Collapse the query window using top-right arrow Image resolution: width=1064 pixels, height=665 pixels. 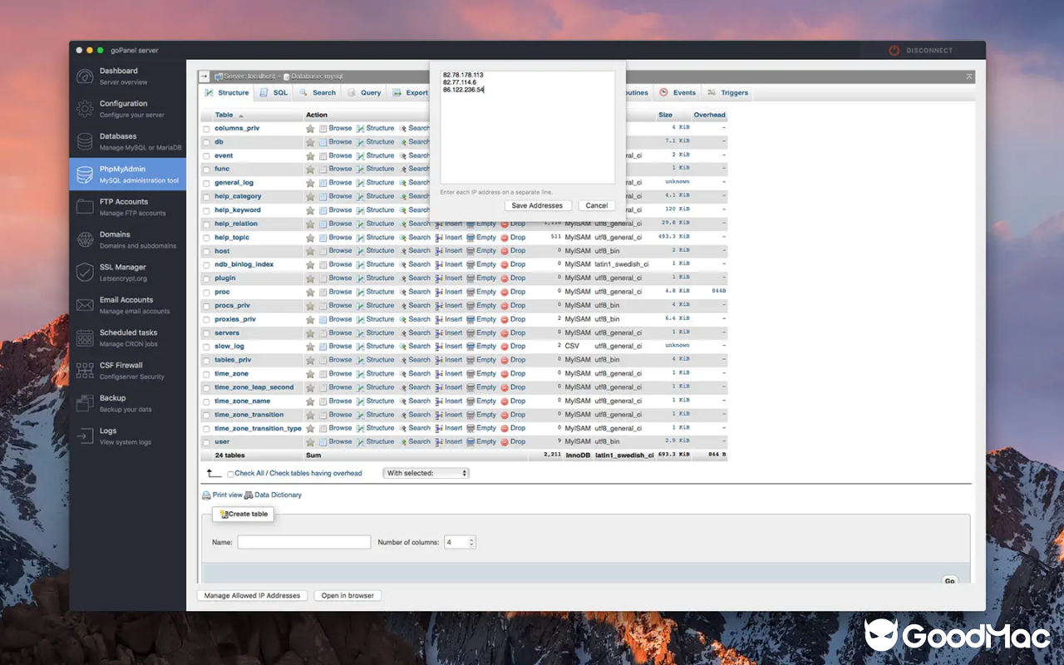[x=968, y=76]
